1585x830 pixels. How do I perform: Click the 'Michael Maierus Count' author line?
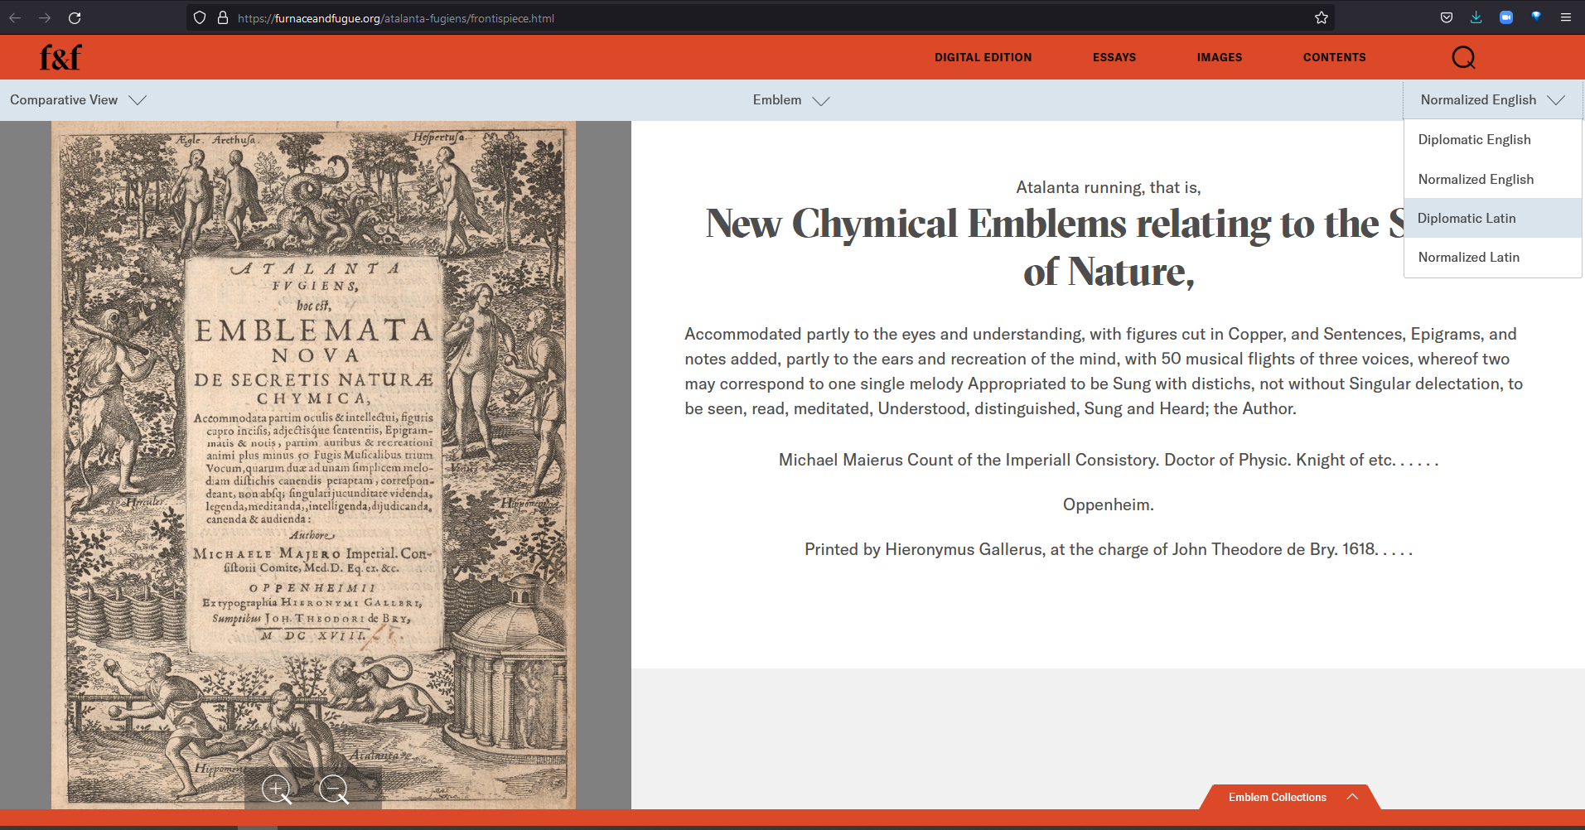tap(1109, 460)
